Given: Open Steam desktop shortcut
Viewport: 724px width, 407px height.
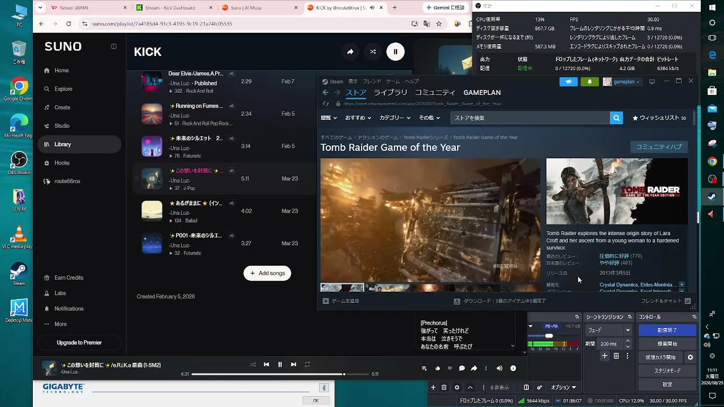Looking at the screenshot, I should [19, 274].
